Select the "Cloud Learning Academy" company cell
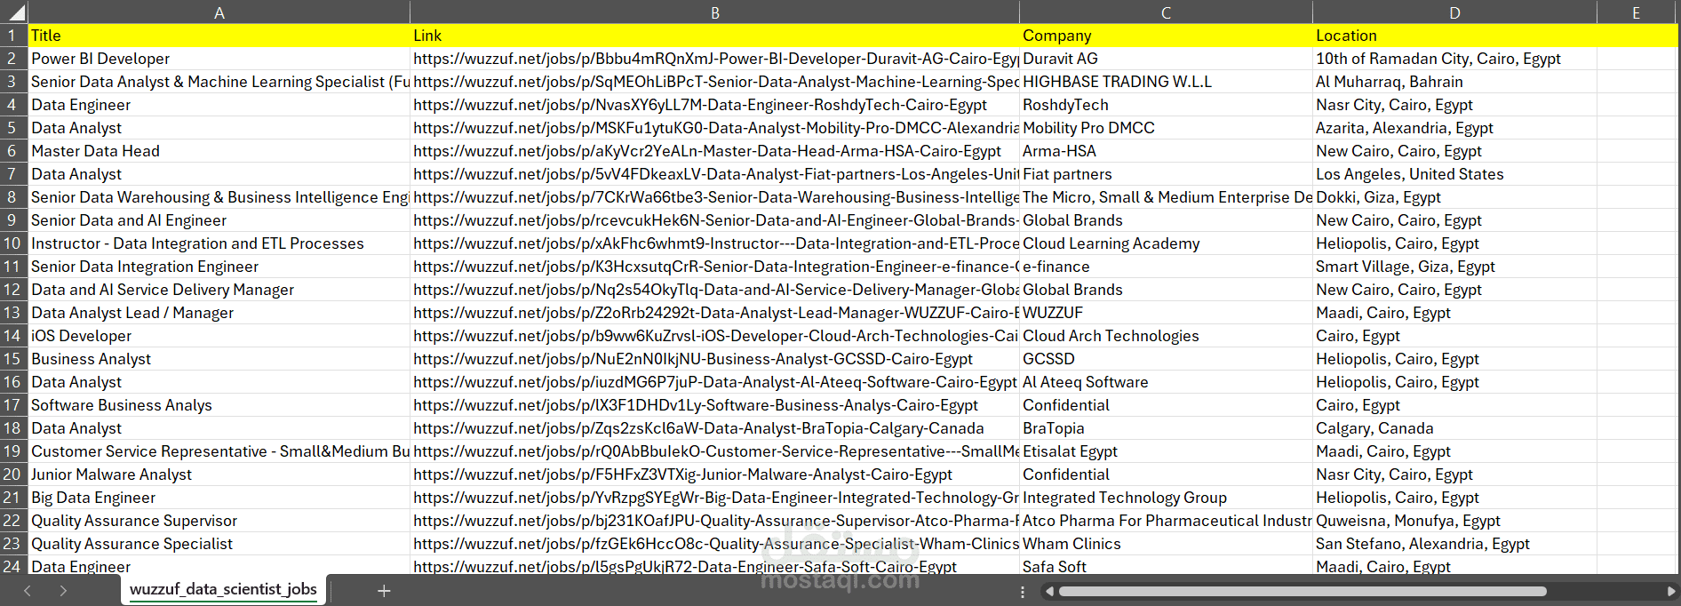The width and height of the screenshot is (1681, 606). (x=1166, y=243)
